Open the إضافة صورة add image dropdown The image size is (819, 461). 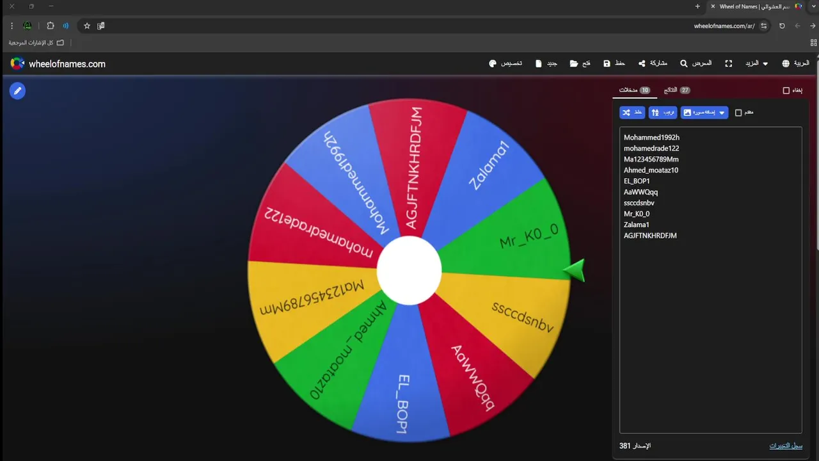point(704,113)
